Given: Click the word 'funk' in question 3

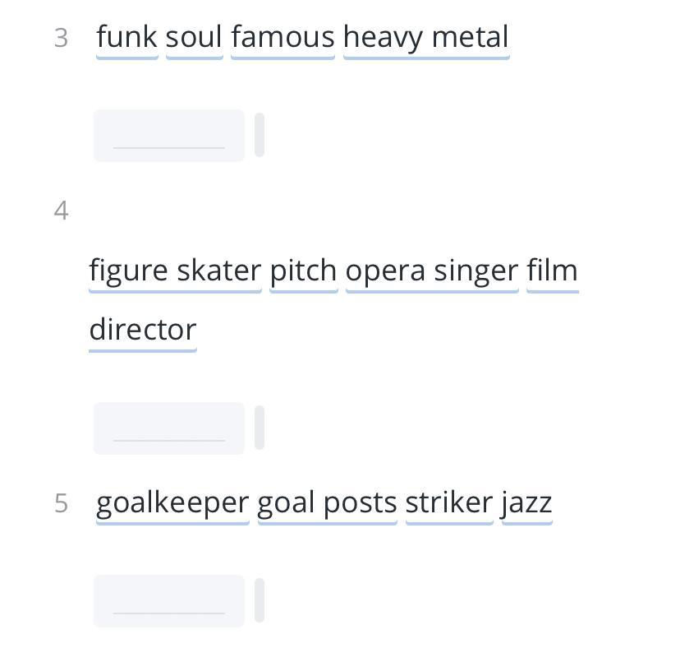Looking at the screenshot, I should (x=126, y=38).
